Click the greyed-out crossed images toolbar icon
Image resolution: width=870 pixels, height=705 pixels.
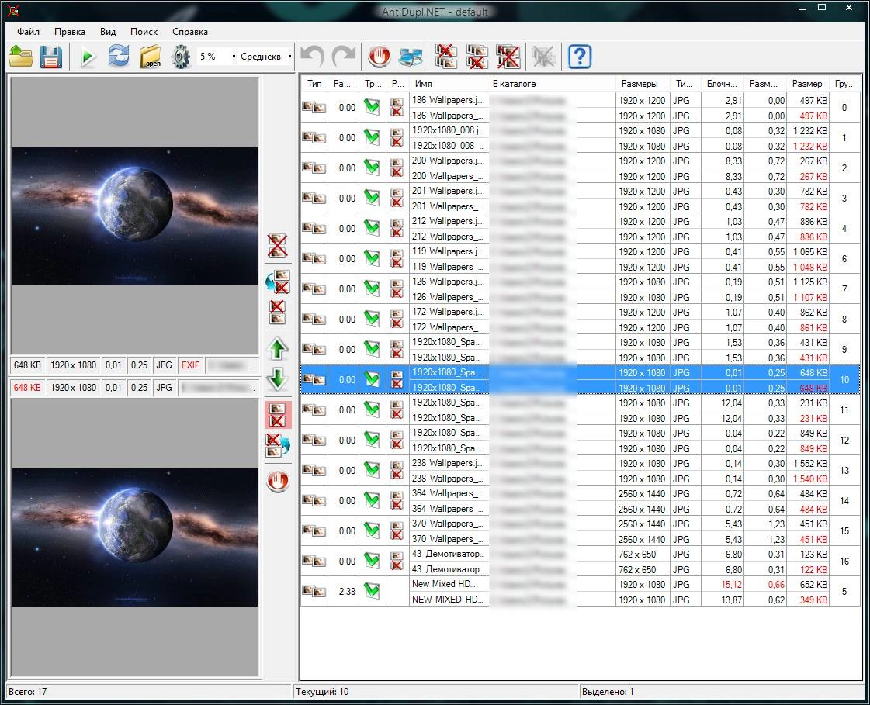544,57
